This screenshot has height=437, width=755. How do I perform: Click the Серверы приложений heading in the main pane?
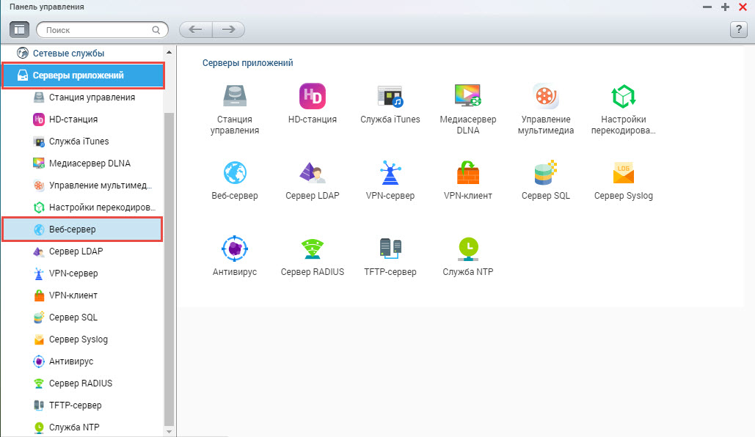(x=247, y=63)
